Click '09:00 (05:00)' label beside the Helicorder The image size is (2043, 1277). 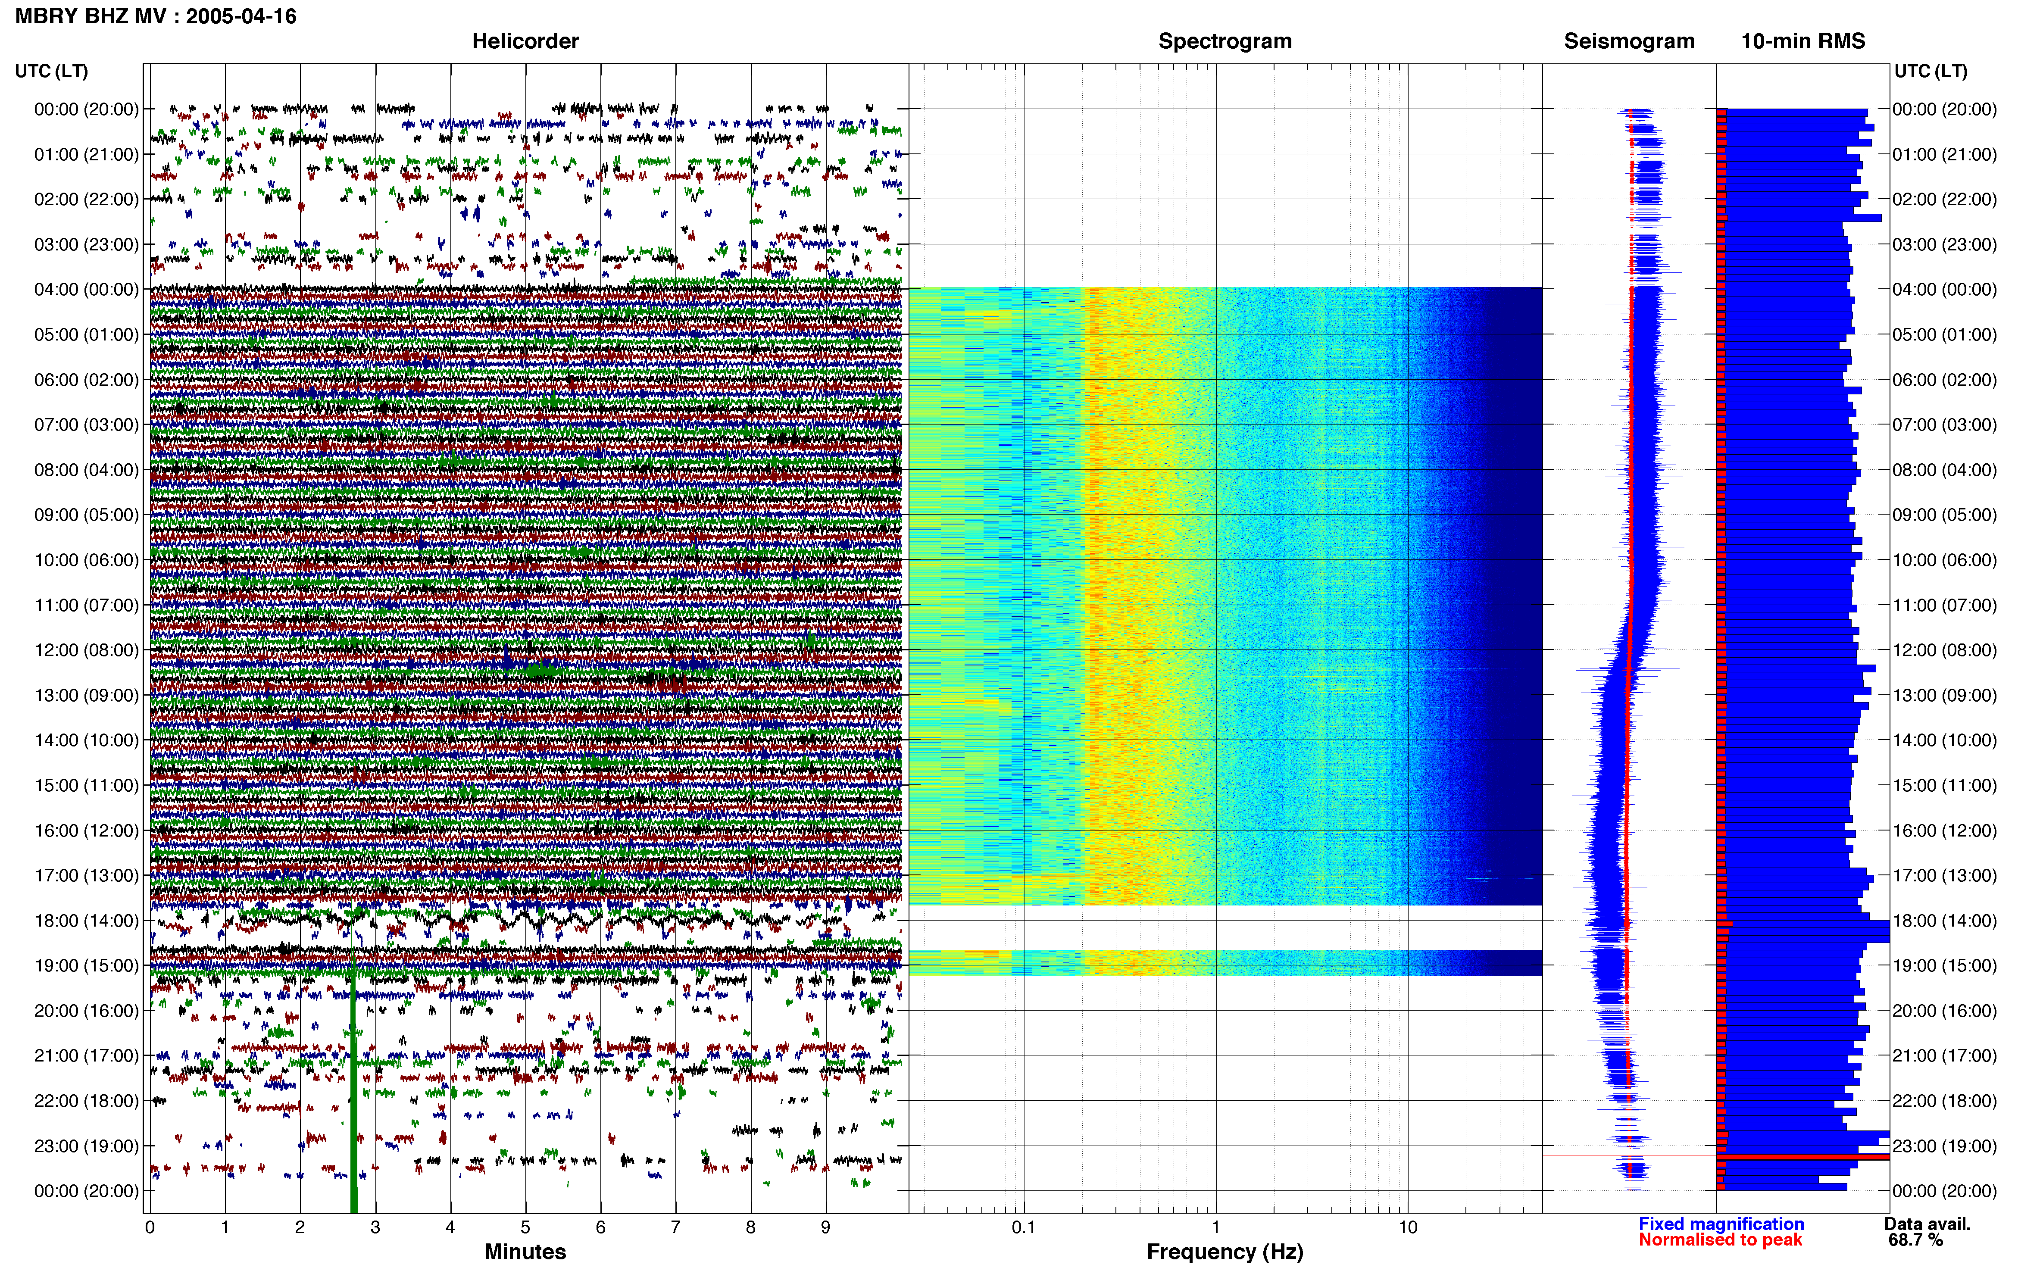coord(86,515)
